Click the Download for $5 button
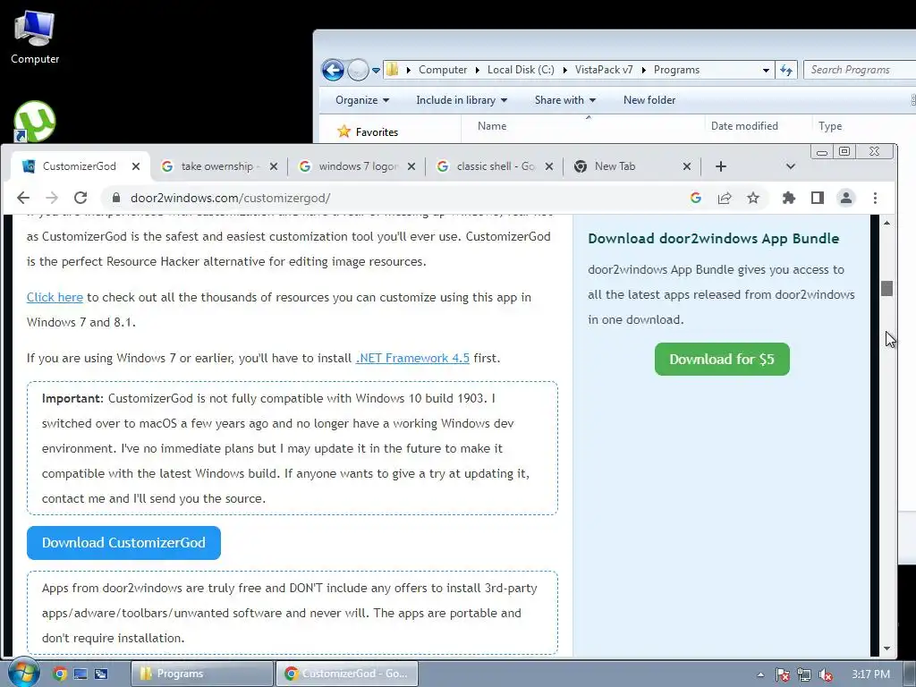Viewport: 916px width, 687px height. point(722,360)
